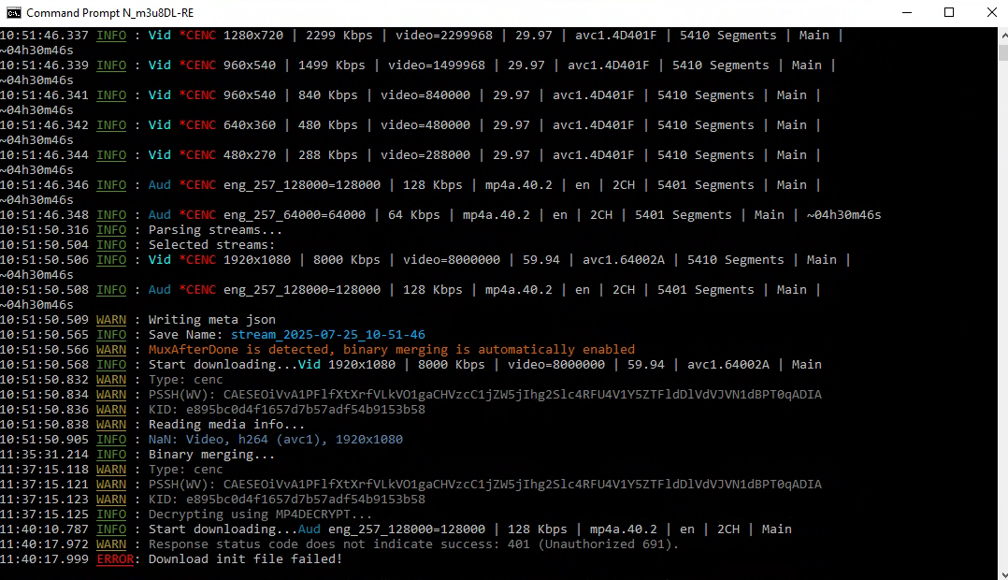
Task: Click 'Decrypting using MP4DECRYPT...' text
Action: (260, 515)
